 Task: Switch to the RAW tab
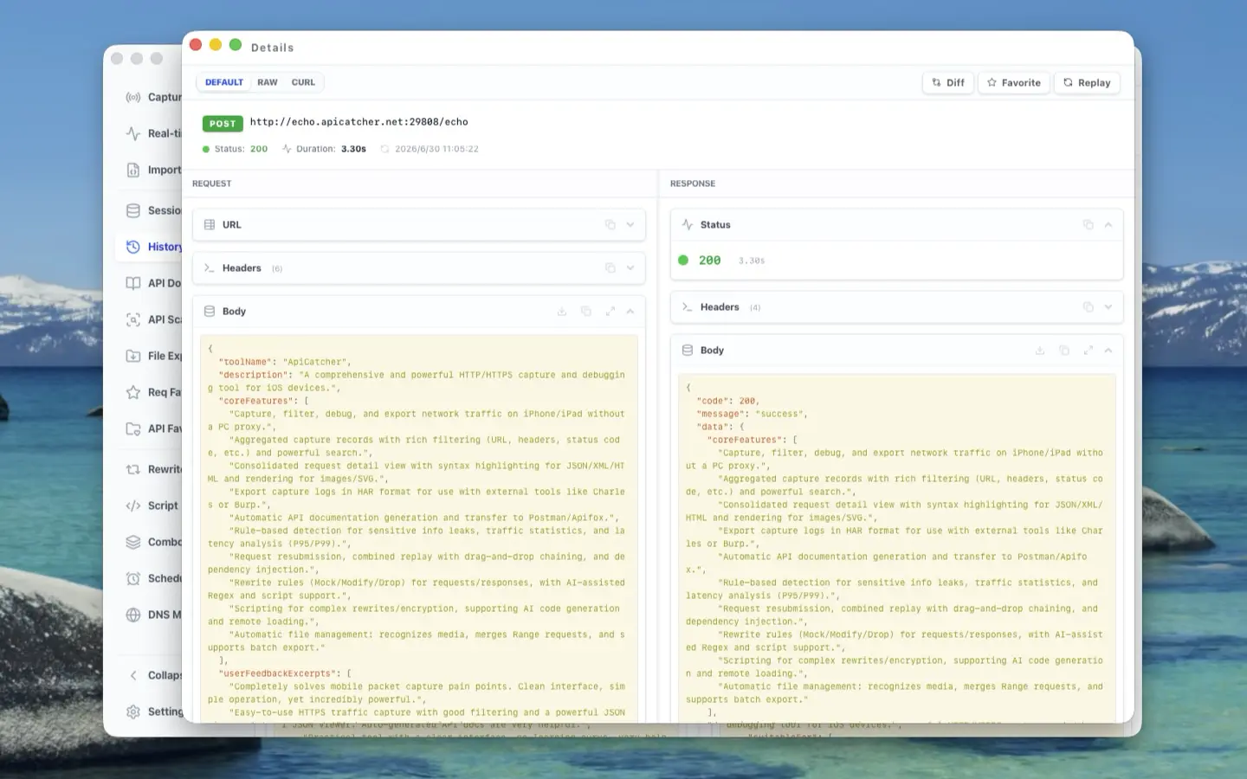[267, 82]
